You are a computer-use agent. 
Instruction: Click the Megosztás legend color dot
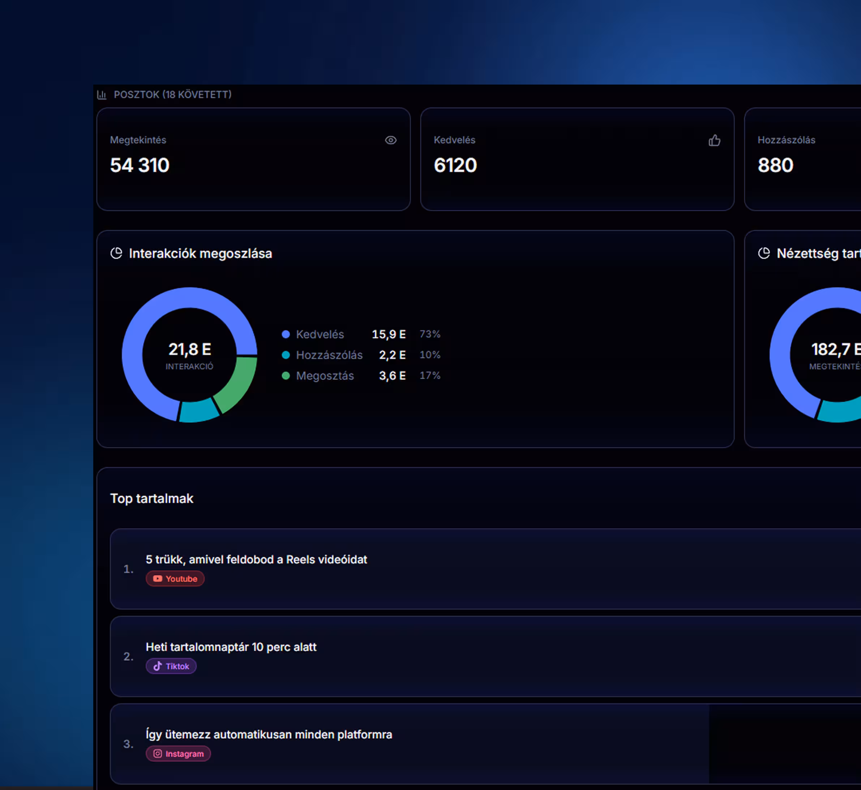tap(286, 376)
